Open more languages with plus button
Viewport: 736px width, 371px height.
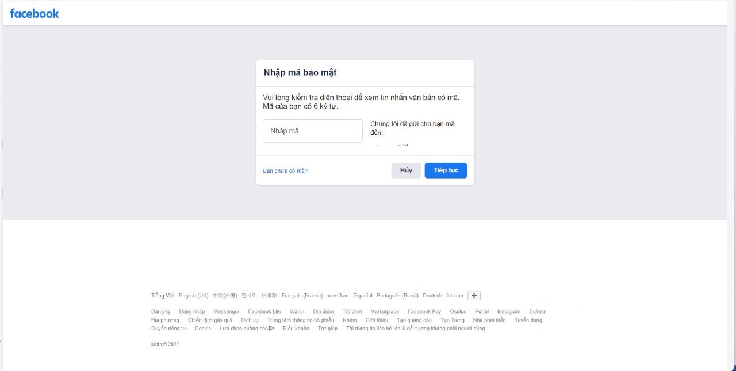(x=474, y=296)
